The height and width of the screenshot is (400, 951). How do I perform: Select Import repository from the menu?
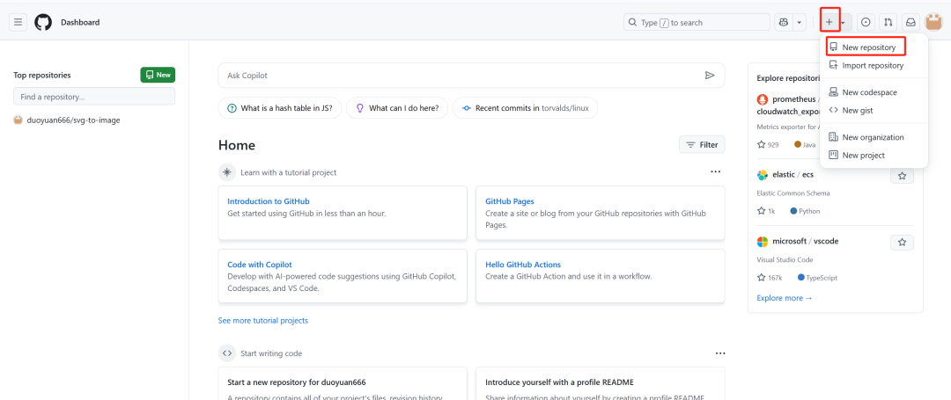click(x=874, y=65)
